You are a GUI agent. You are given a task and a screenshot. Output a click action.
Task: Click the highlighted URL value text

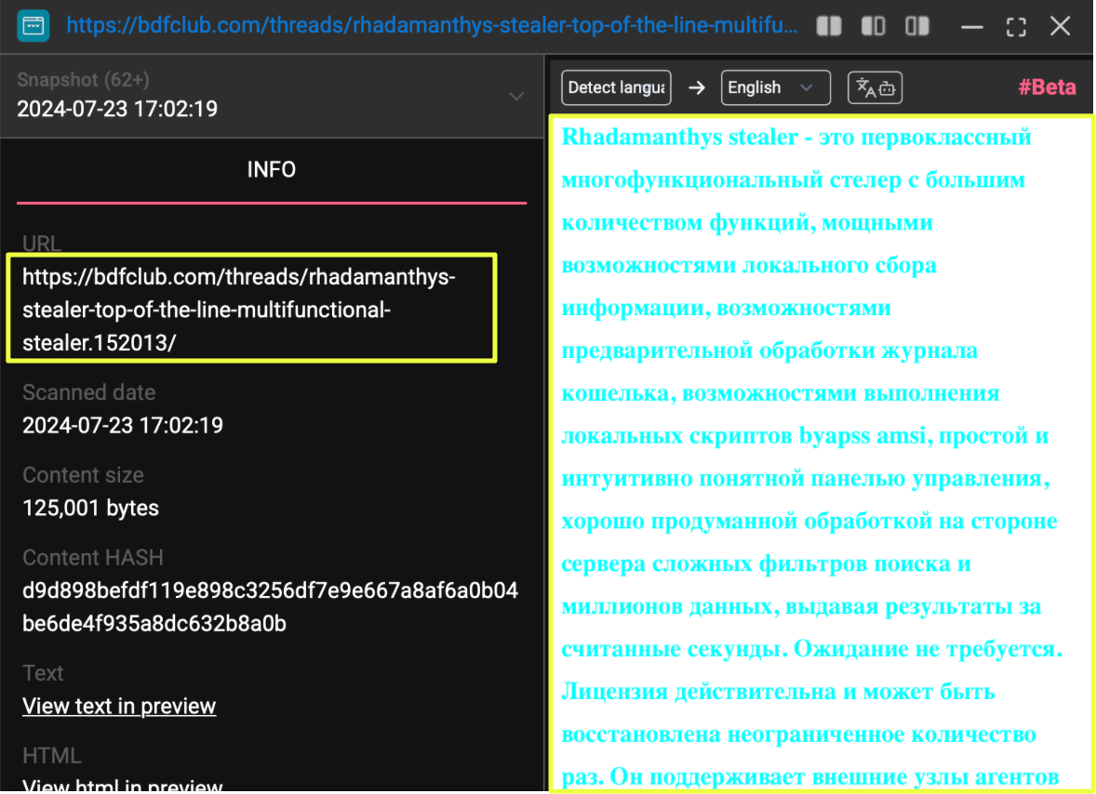tap(238, 310)
